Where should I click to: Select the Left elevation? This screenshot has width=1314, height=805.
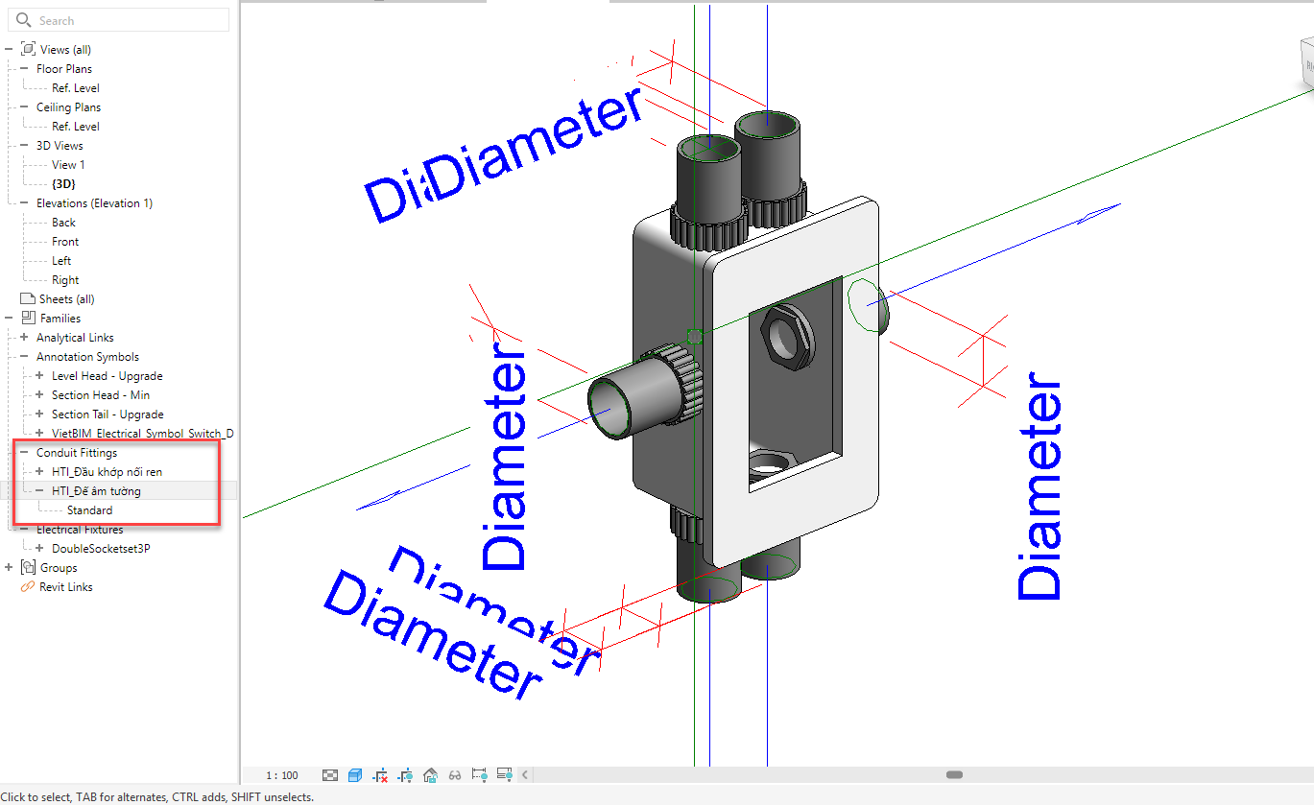click(61, 260)
